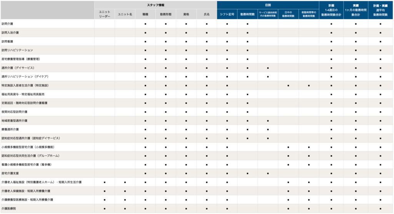
Task: Click the 勤務形態 column header
Action: 165,14
